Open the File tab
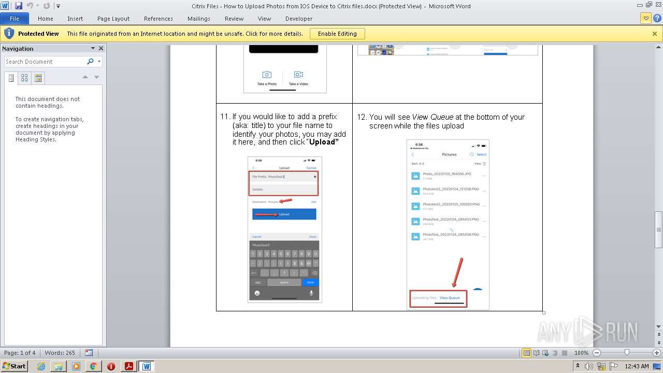 point(15,19)
